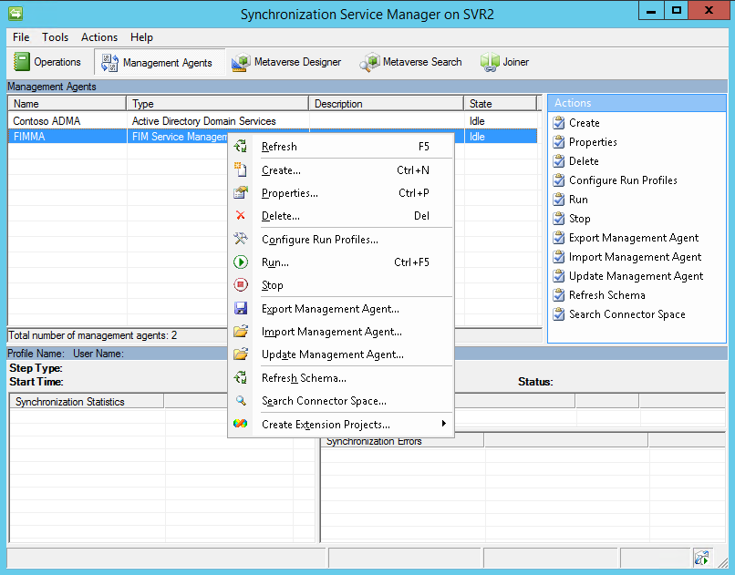Click Configure Run Profiles in Actions pane
The width and height of the screenshot is (735, 575).
(623, 180)
